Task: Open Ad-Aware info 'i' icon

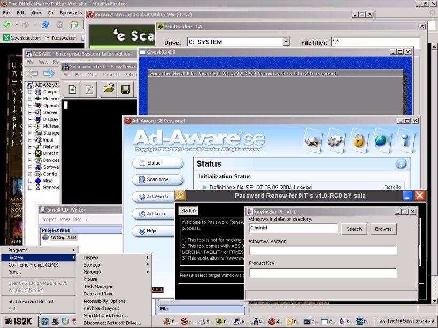Action: [x=405, y=141]
